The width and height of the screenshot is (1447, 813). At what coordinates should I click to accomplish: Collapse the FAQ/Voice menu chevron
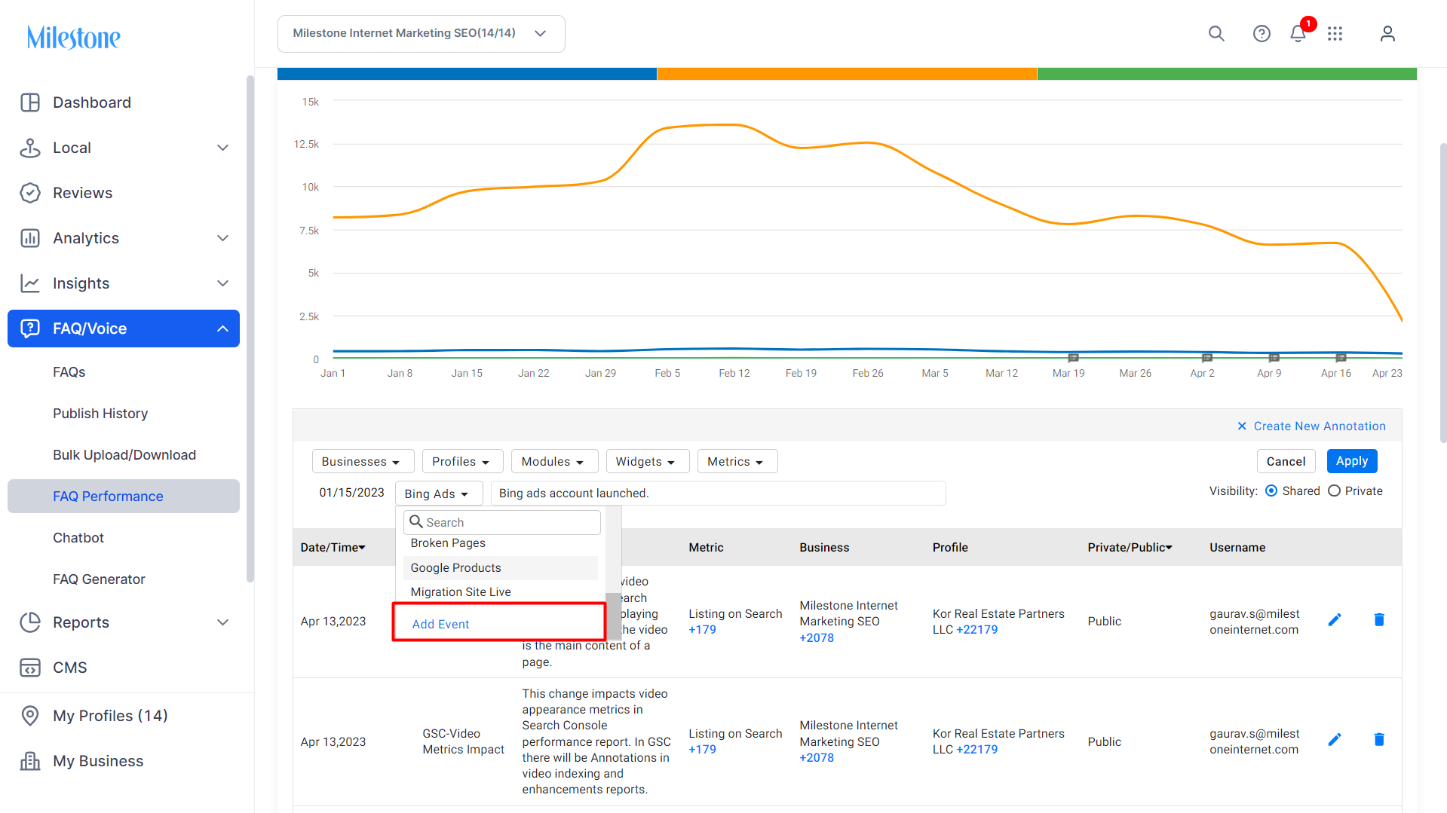(x=222, y=329)
